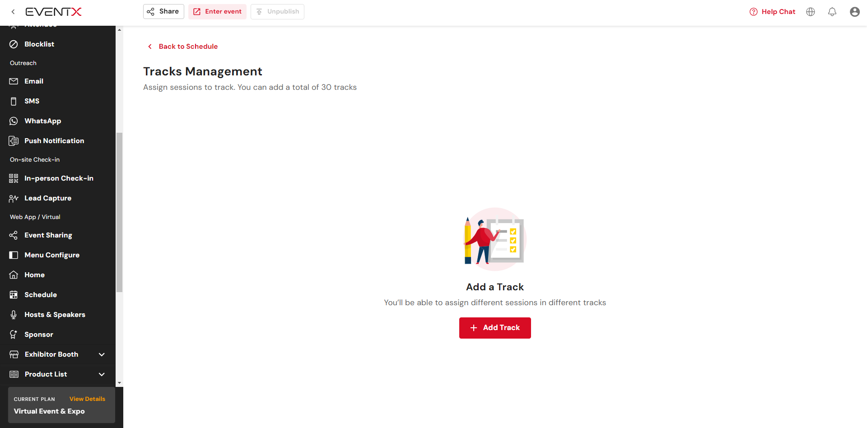Open Help Chat
This screenshot has height=428, width=867.
pos(772,12)
